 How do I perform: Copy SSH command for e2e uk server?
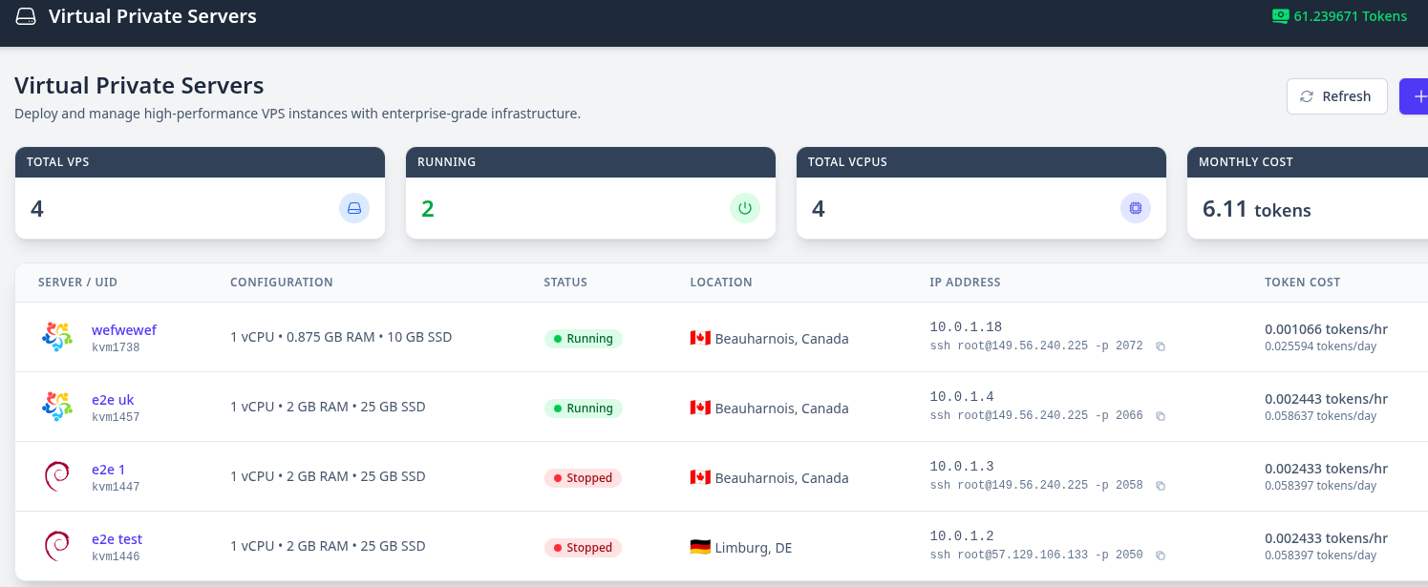coord(1161,416)
